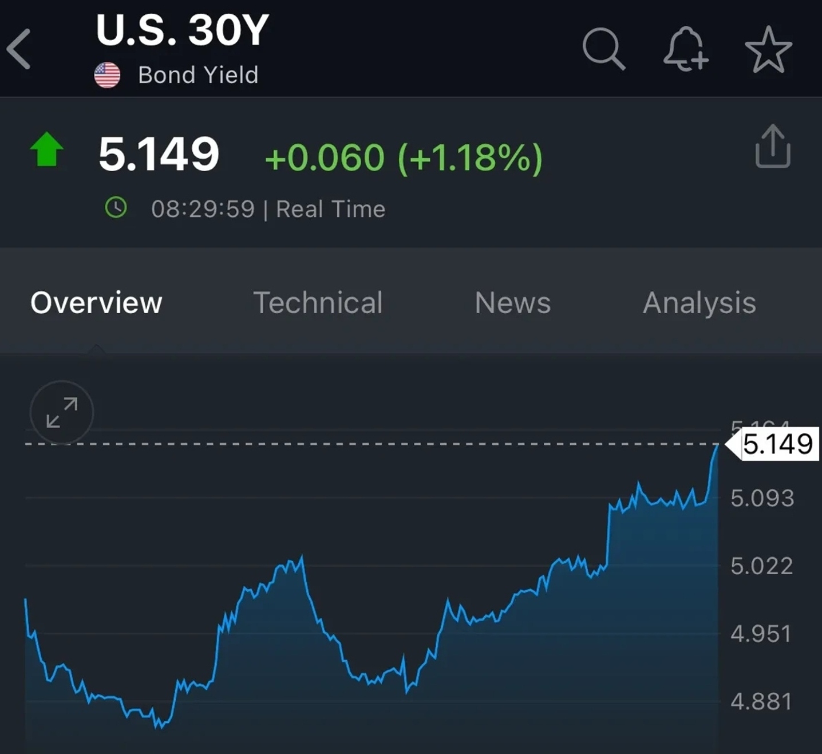Click the 5.149 current price label on chart

(x=777, y=444)
